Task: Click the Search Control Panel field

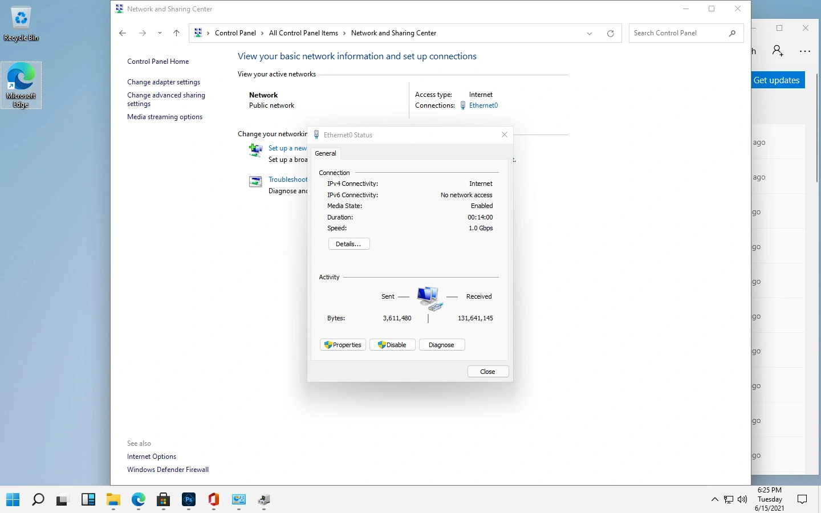Action: coord(686,33)
